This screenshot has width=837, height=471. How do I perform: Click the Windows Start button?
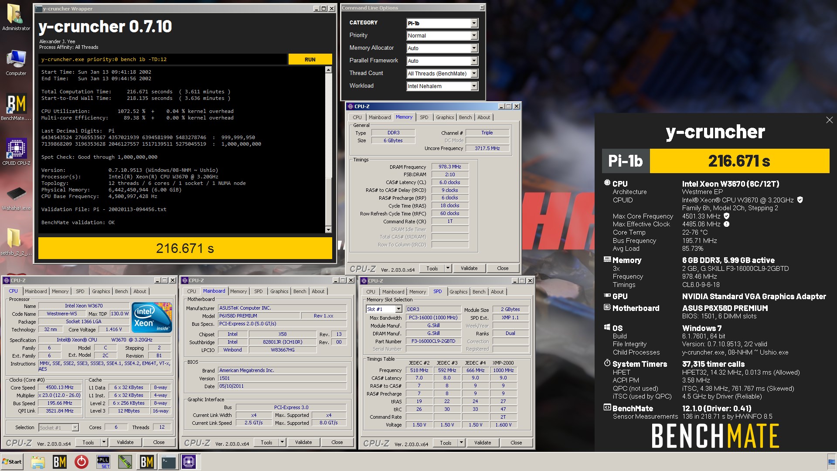pyautogui.click(x=12, y=461)
